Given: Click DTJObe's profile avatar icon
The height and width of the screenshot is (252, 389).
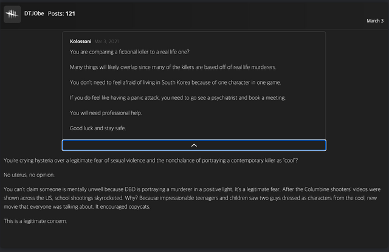Looking at the screenshot, I should pos(12,14).
